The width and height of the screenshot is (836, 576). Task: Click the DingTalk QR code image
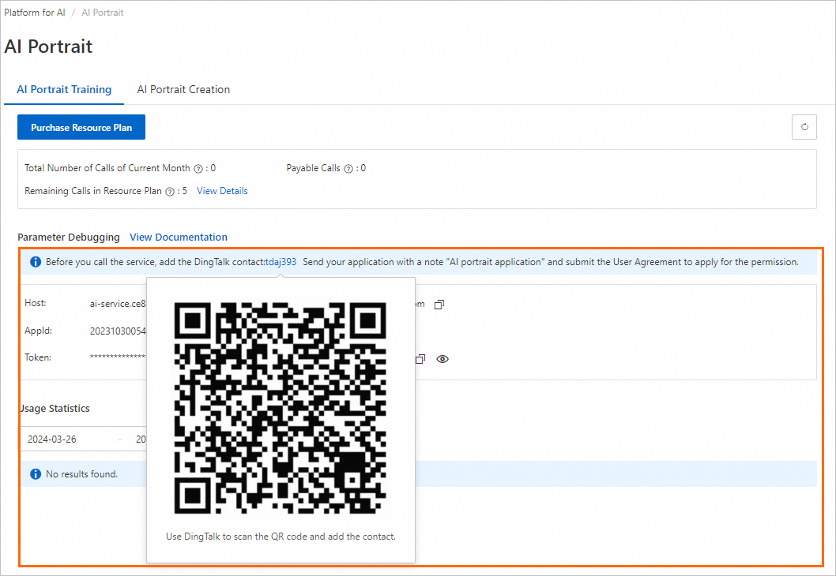(281, 408)
